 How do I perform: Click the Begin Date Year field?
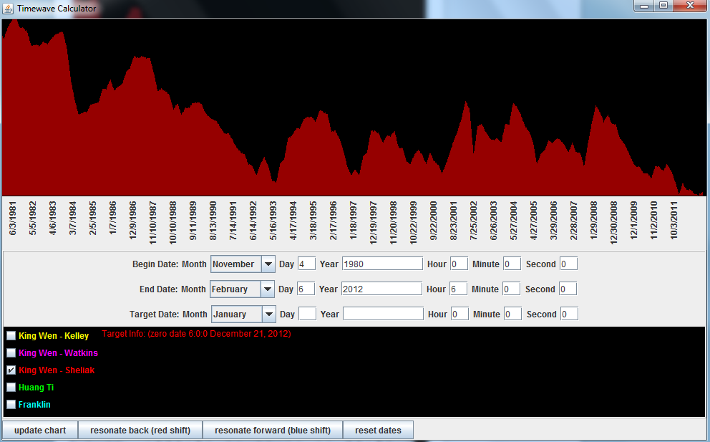(x=382, y=264)
